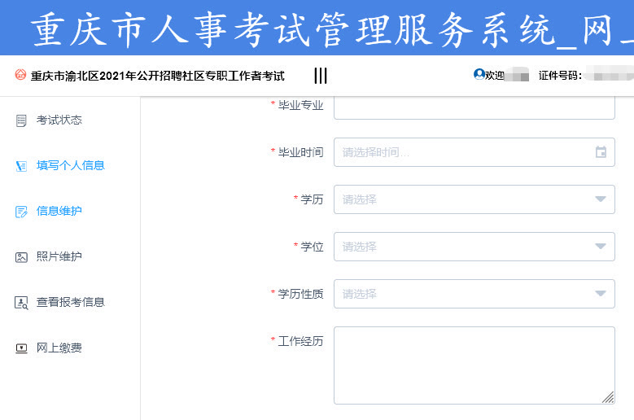Screen dimensions: 634x420
Task: Open the 学历 请选择 combo box
Action: point(474,199)
